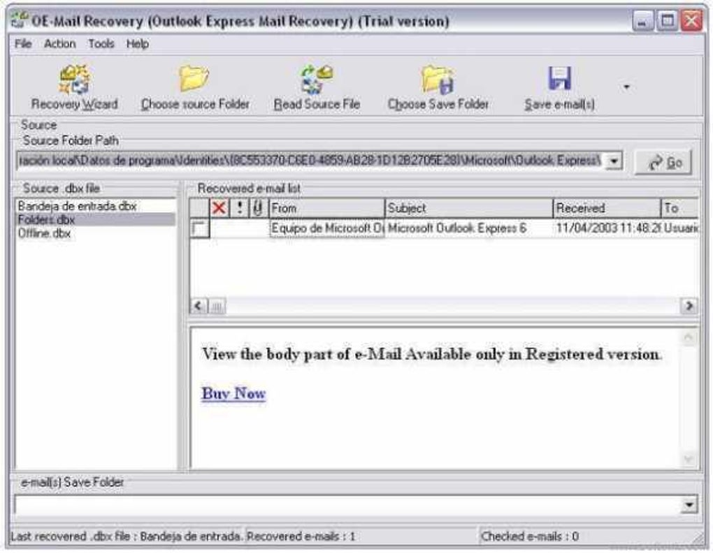The width and height of the screenshot is (713, 553).
Task: Open the e-mail(s) Save Folder dropdown
Action: pyautogui.click(x=690, y=504)
